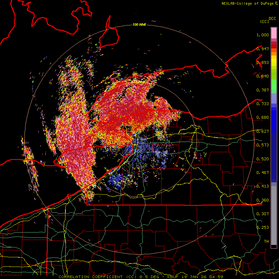Click the 1.000 scale value
279x279 pixels.
(263, 35)
